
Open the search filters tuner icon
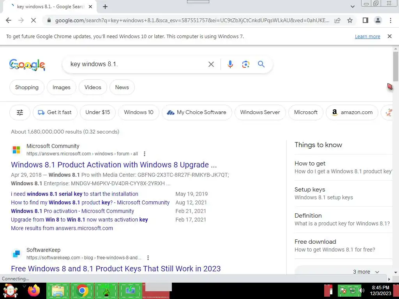pos(20,113)
